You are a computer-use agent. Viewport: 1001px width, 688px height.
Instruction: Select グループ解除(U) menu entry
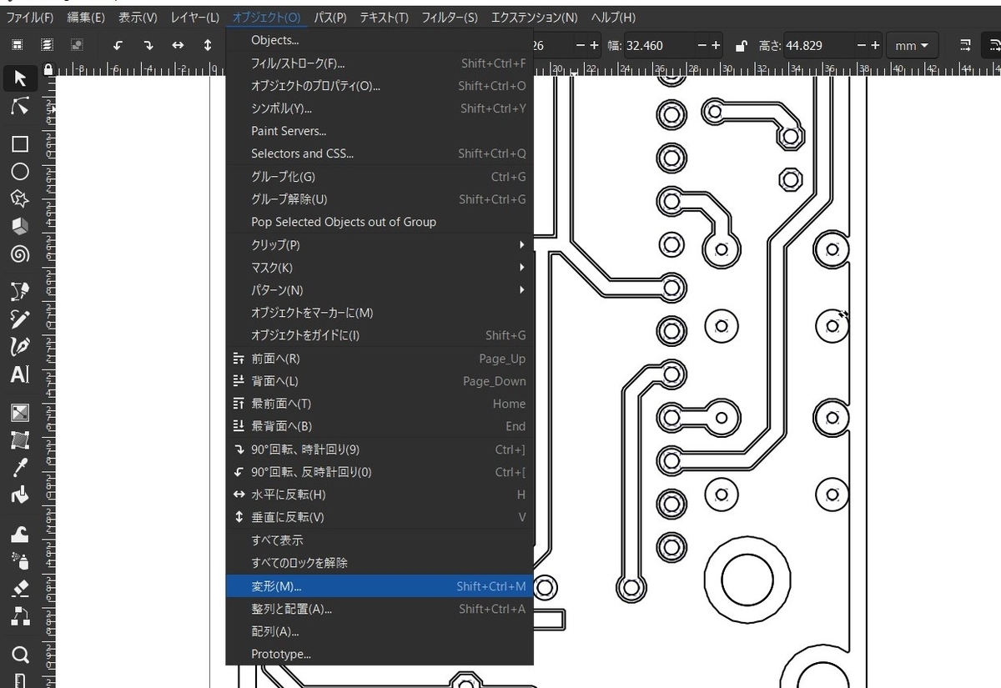(x=380, y=199)
